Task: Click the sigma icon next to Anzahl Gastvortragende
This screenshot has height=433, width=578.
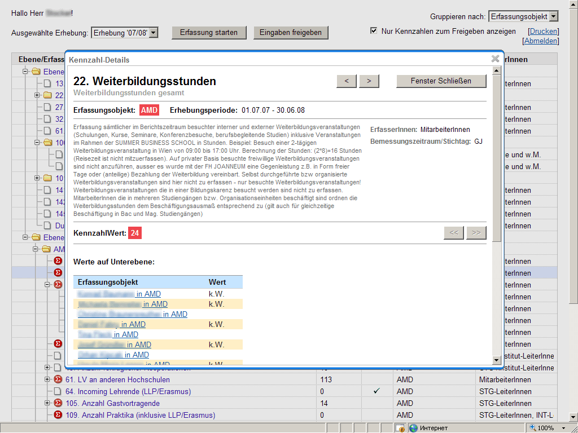Action: [58, 403]
